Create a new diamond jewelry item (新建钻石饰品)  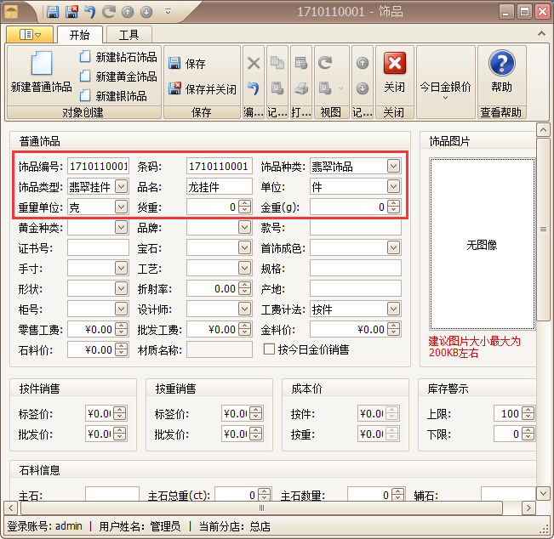(x=117, y=57)
